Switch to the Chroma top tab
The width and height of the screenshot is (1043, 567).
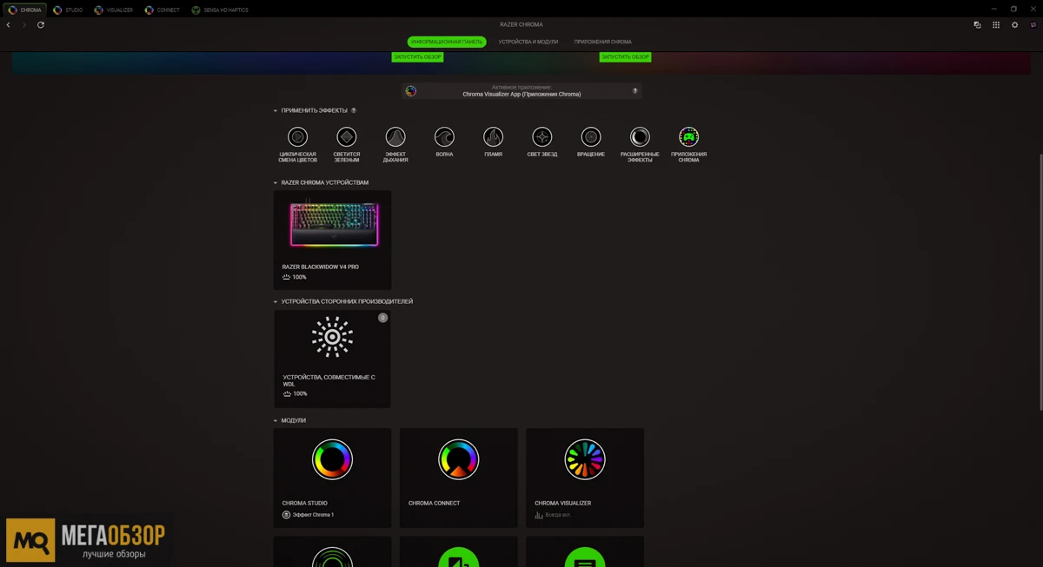pos(24,10)
